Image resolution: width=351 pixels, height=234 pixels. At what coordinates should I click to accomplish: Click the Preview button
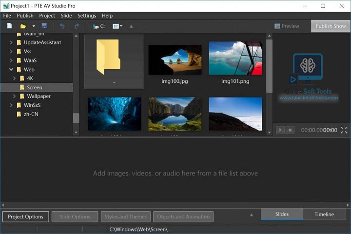[287, 26]
